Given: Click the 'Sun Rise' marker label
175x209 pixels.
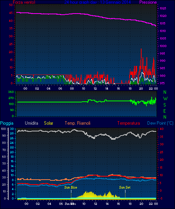Looking at the screenshot, I should pos(71,188).
